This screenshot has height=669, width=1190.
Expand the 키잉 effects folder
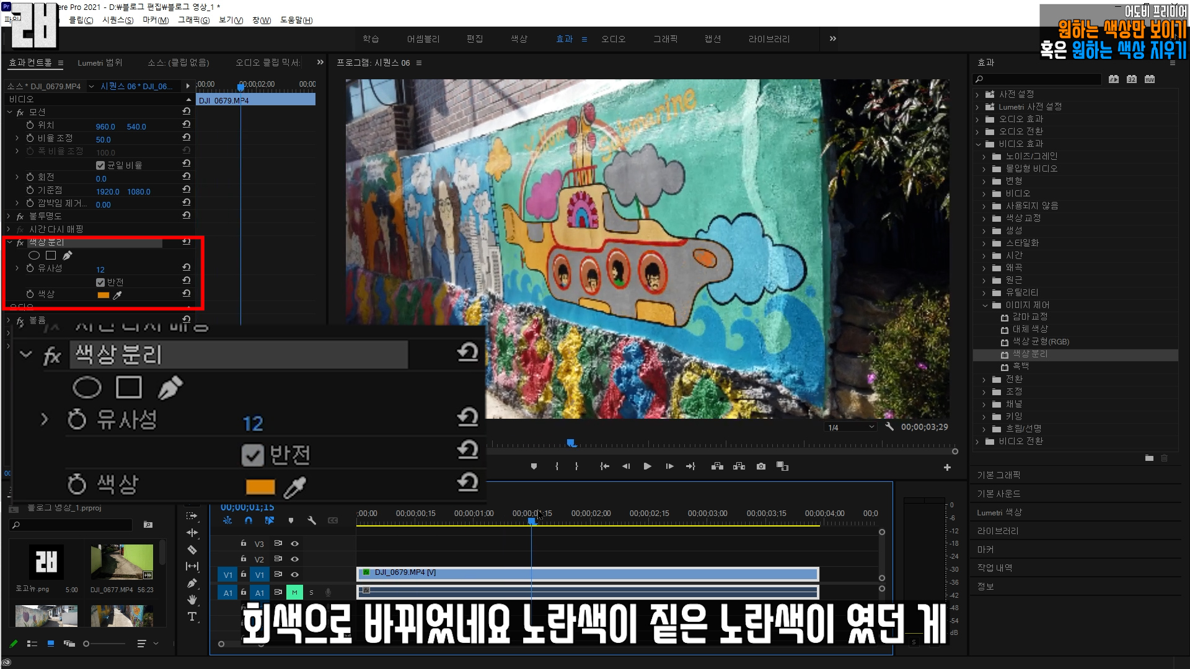click(x=984, y=416)
